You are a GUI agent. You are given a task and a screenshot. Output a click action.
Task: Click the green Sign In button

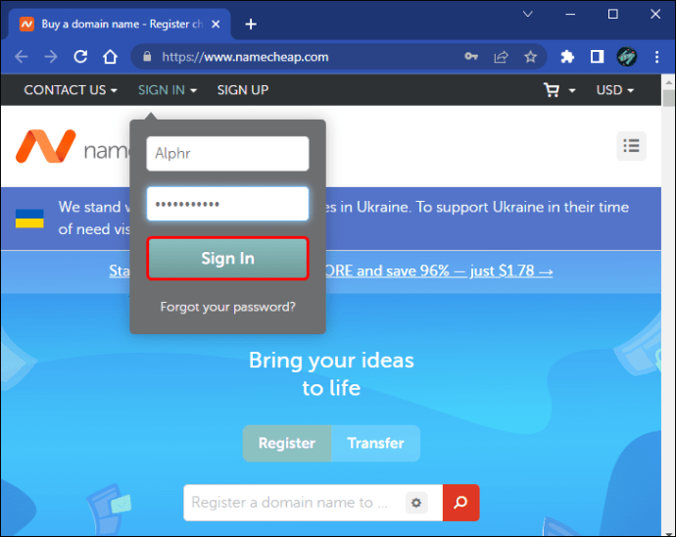tap(227, 258)
